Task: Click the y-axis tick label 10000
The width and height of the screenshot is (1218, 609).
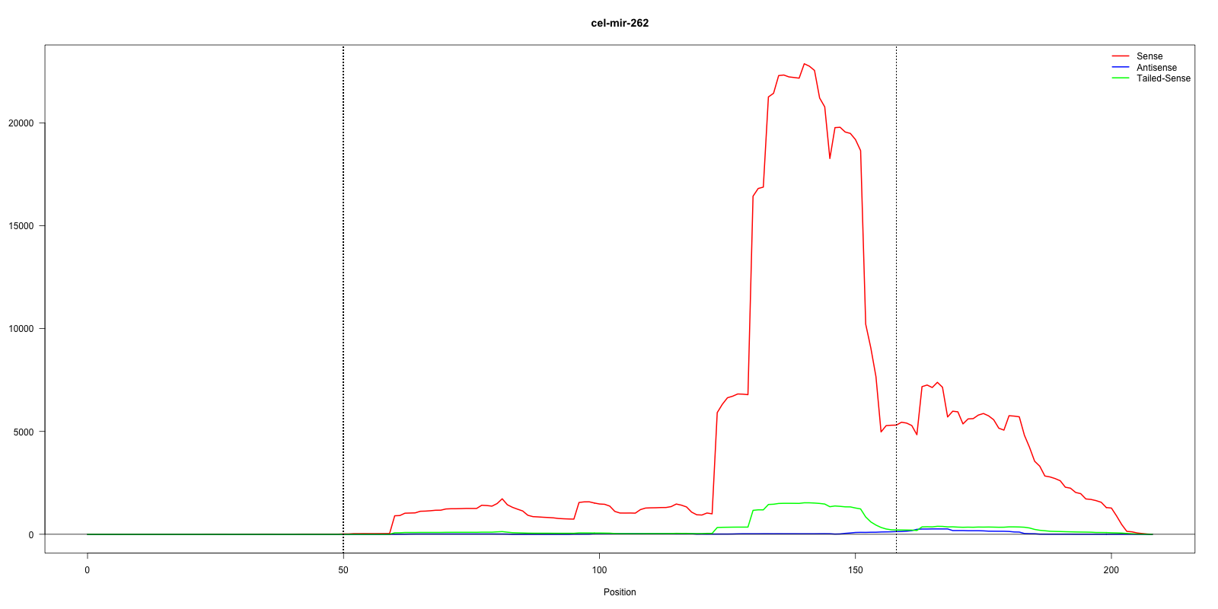Action: [x=21, y=329]
